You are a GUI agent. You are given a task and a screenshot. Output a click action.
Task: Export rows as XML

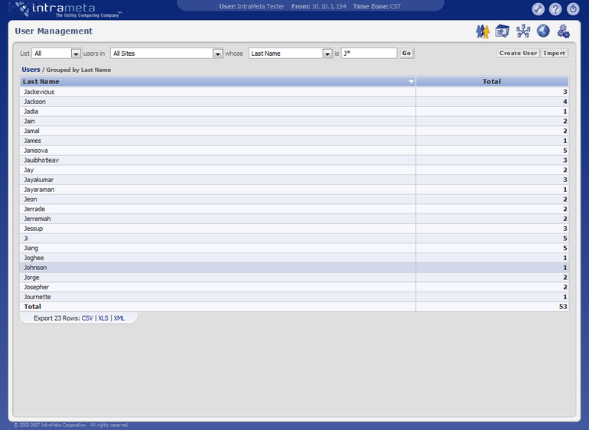(119, 318)
